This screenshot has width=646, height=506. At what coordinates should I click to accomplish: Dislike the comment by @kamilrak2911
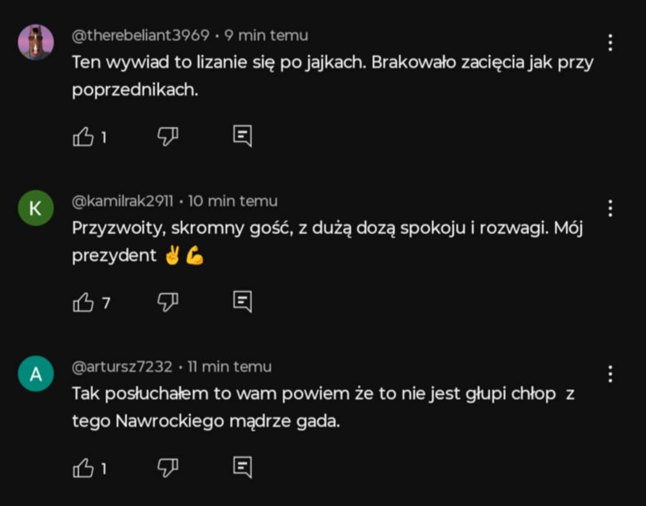(x=167, y=303)
